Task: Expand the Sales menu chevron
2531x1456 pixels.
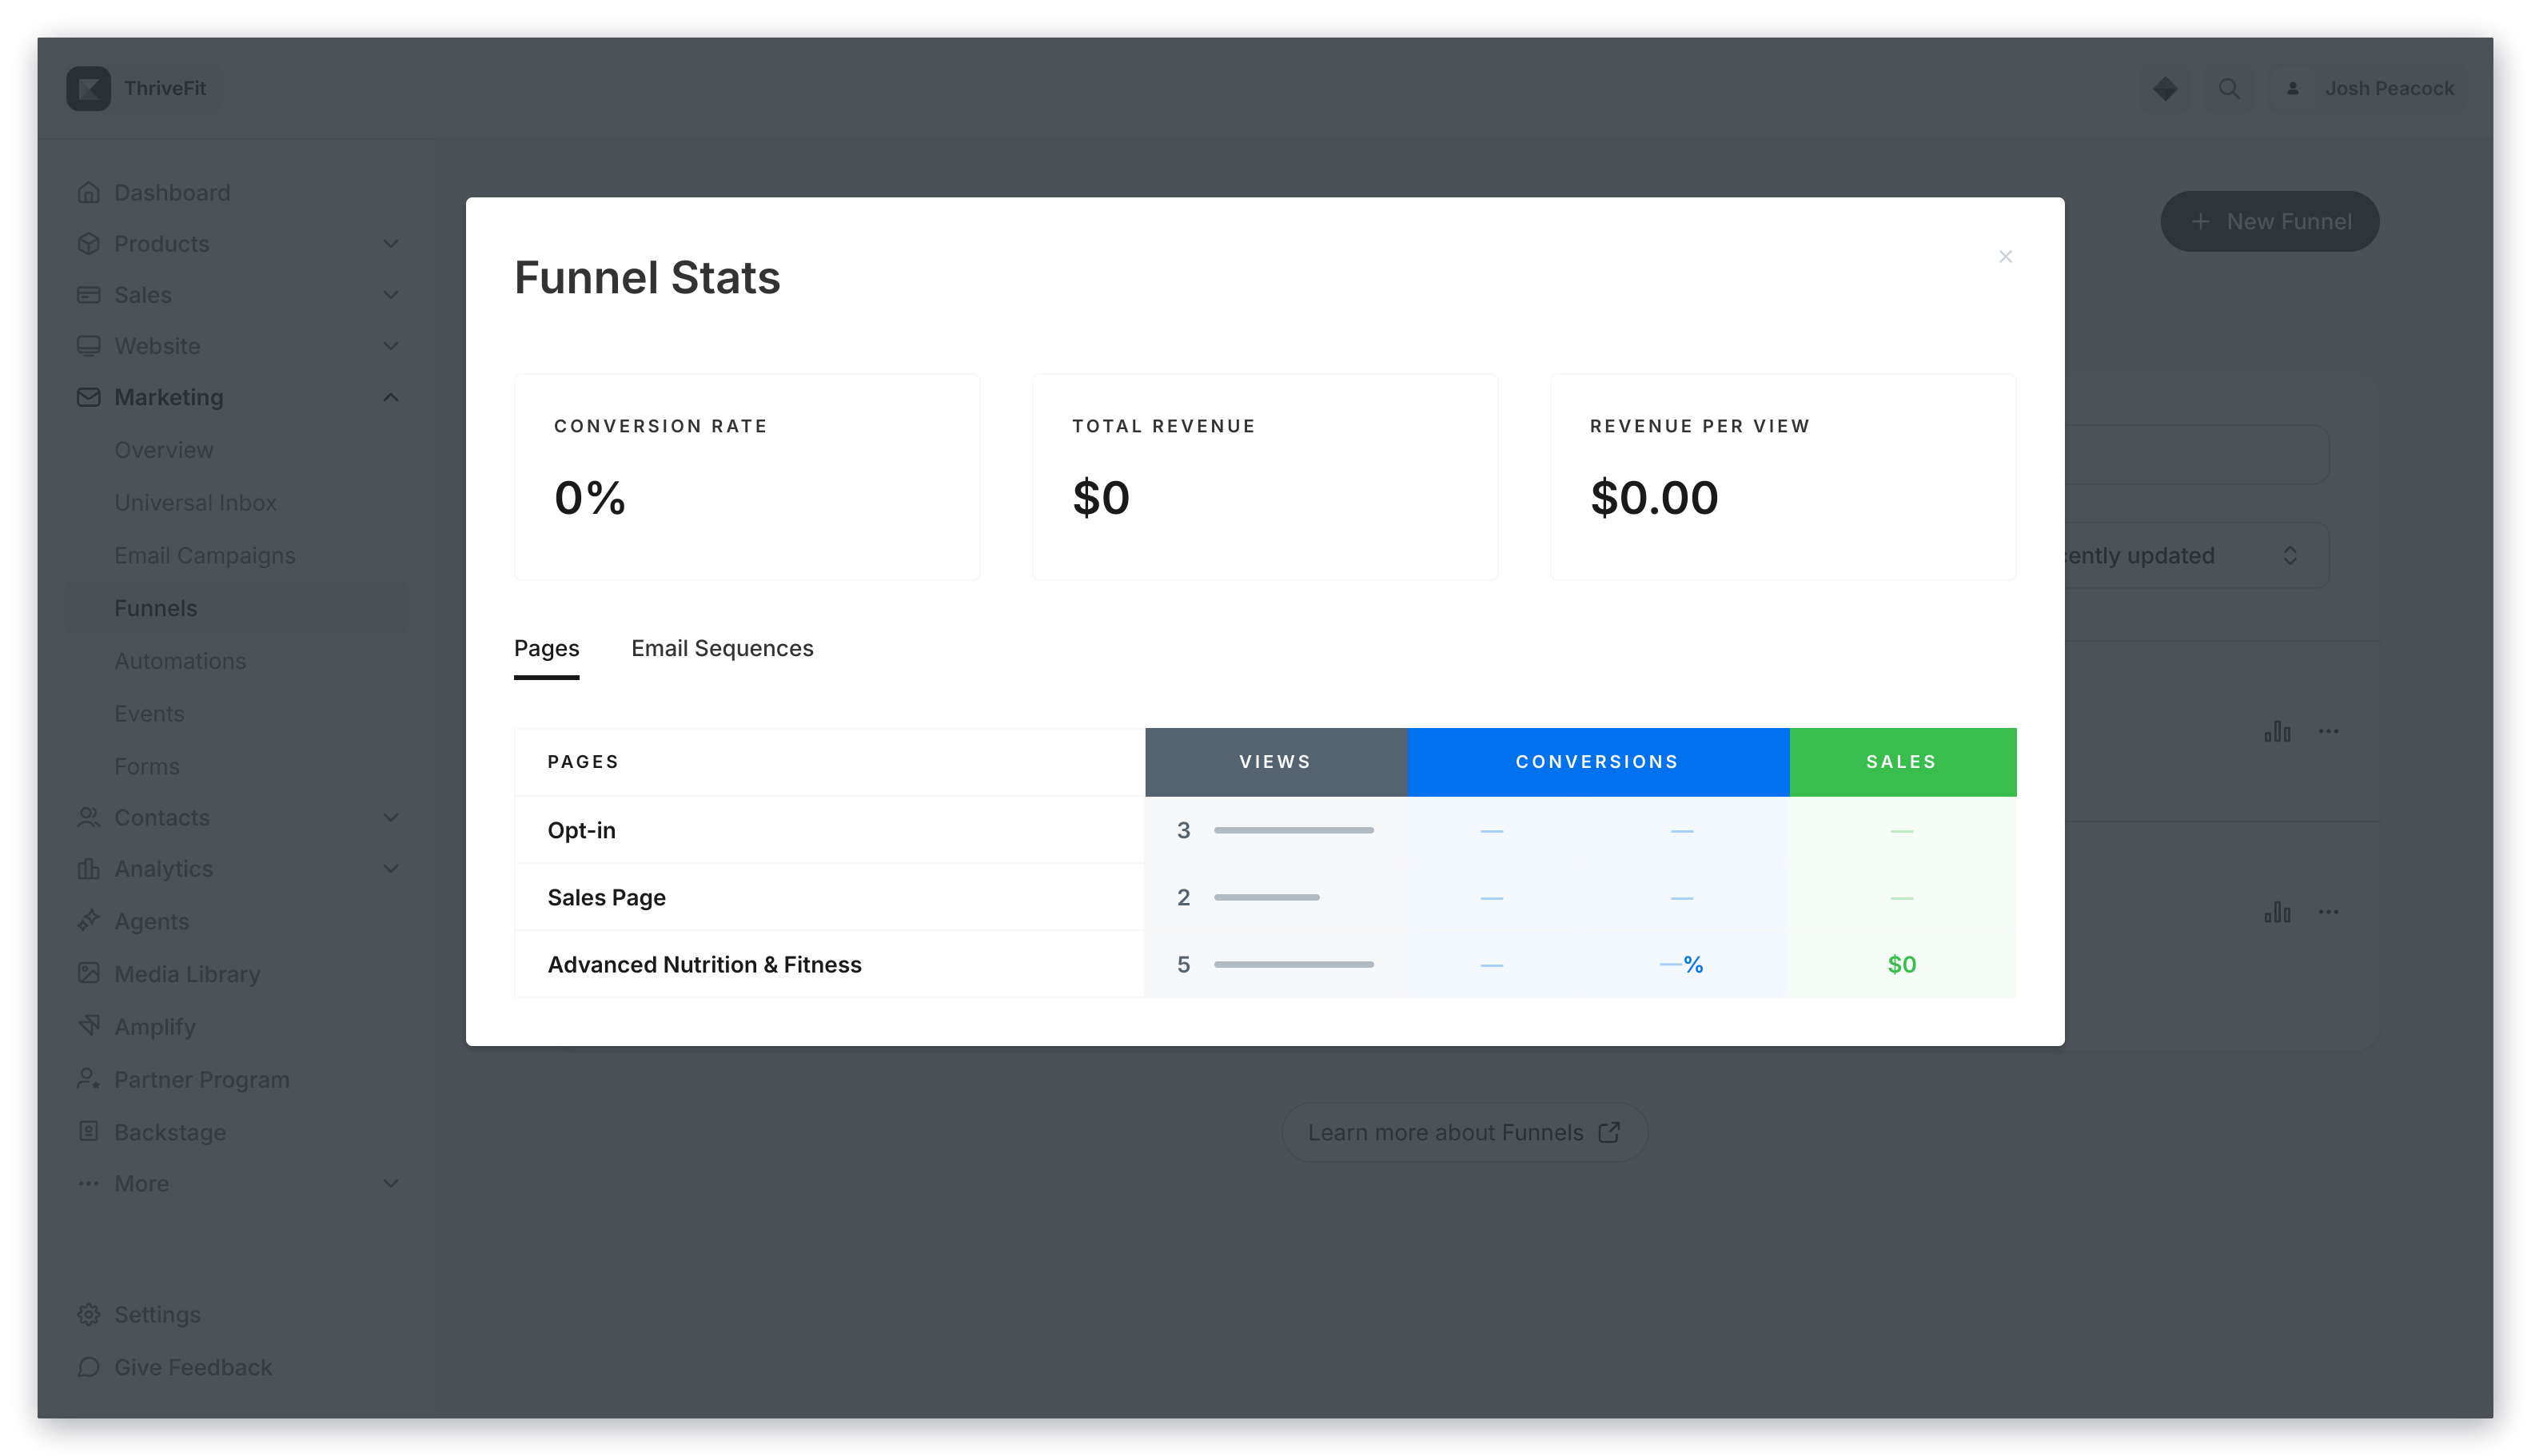Action: pyautogui.click(x=390, y=294)
